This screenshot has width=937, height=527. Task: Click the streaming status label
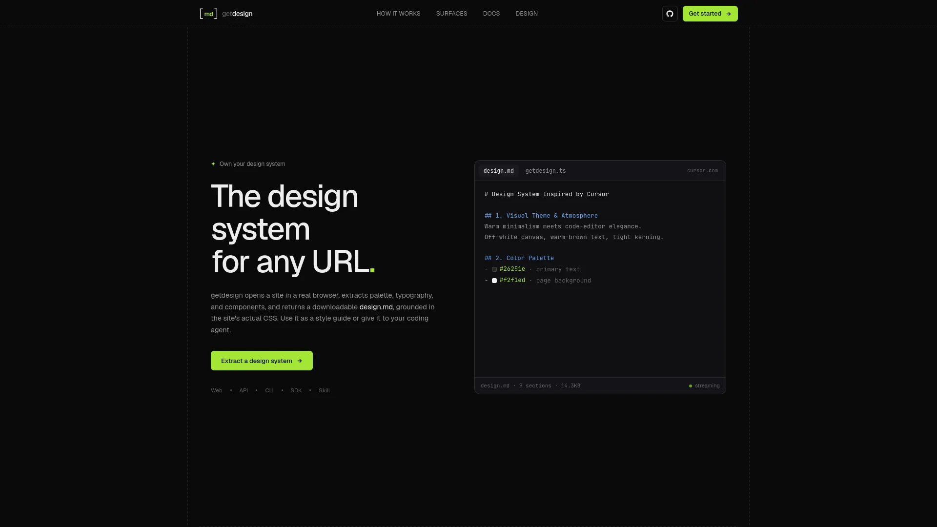[x=707, y=386]
